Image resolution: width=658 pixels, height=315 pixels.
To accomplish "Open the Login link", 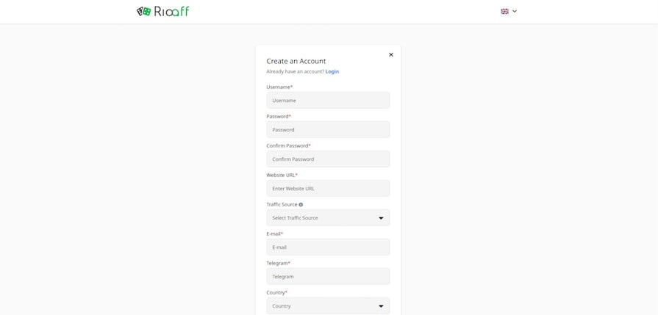I will tap(332, 71).
